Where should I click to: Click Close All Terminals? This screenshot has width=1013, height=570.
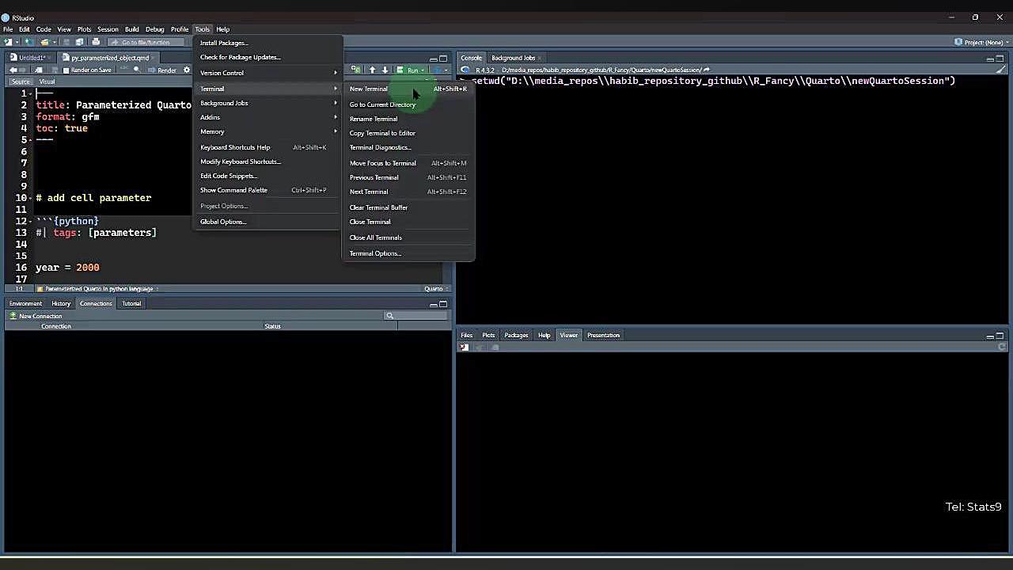point(408,237)
